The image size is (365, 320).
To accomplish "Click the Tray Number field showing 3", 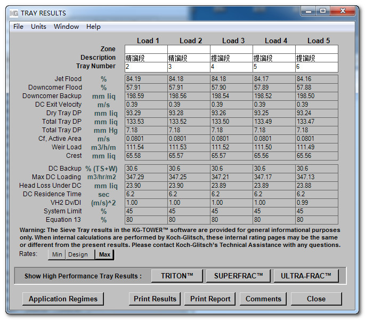I will [x=189, y=67].
